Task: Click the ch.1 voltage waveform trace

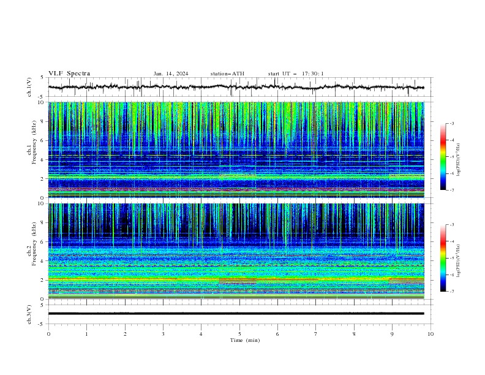Action: 236,87
